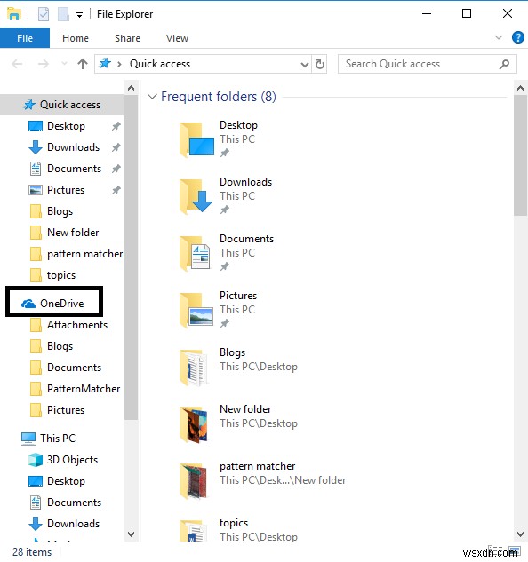This screenshot has height=562, width=528.
Task: Go up one level with the Up arrow
Action: click(x=83, y=64)
